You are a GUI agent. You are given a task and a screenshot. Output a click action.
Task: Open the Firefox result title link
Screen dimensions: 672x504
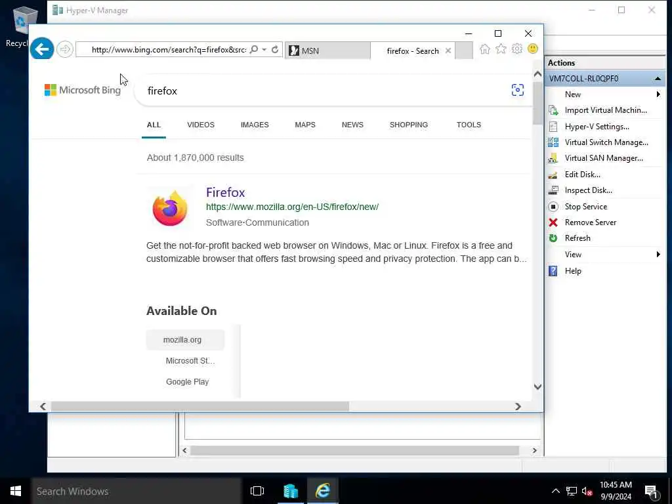tap(226, 192)
